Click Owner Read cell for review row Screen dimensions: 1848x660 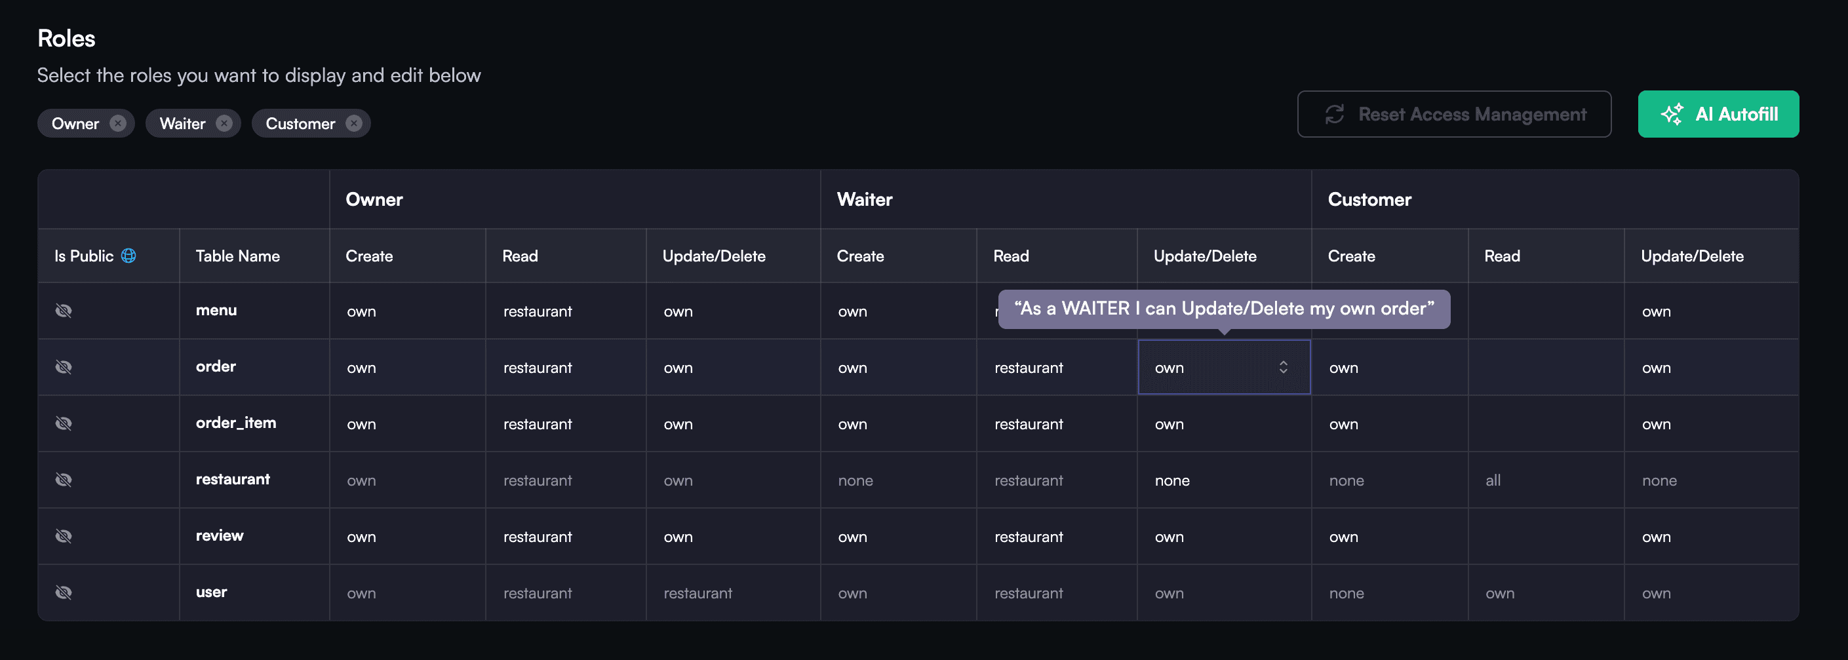[x=566, y=537]
